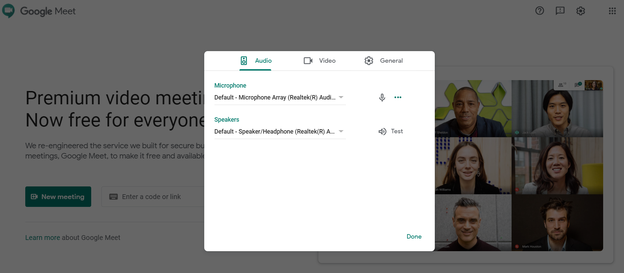This screenshot has width=624, height=273.
Task: Click the Test speakers button
Action: click(x=391, y=132)
